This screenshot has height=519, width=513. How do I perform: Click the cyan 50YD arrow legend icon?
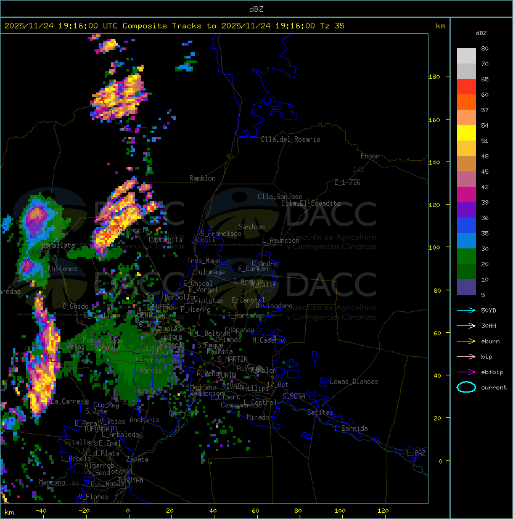[x=466, y=311]
